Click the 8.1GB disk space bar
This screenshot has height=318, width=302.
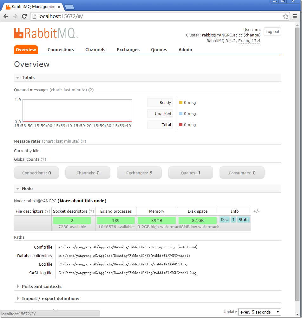[x=198, y=220]
